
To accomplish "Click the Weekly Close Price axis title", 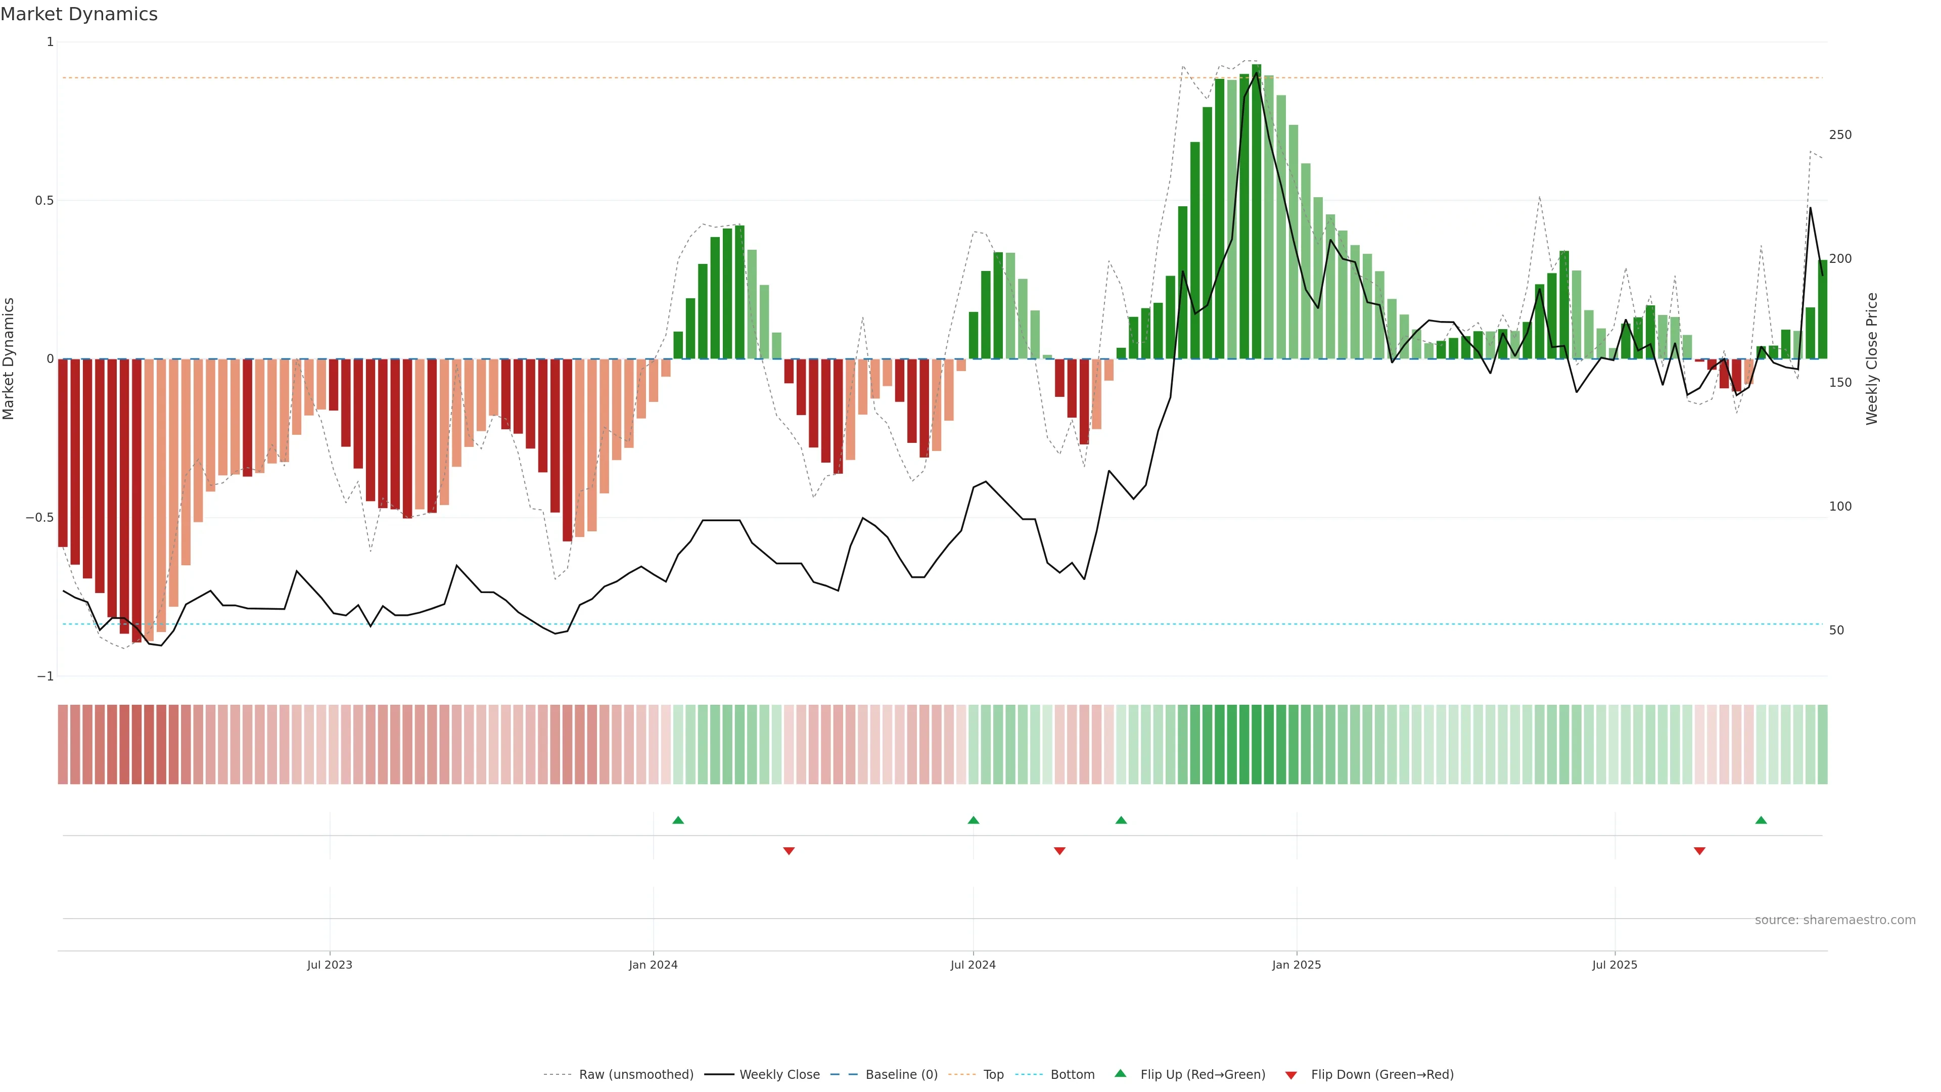I will click(x=1872, y=359).
